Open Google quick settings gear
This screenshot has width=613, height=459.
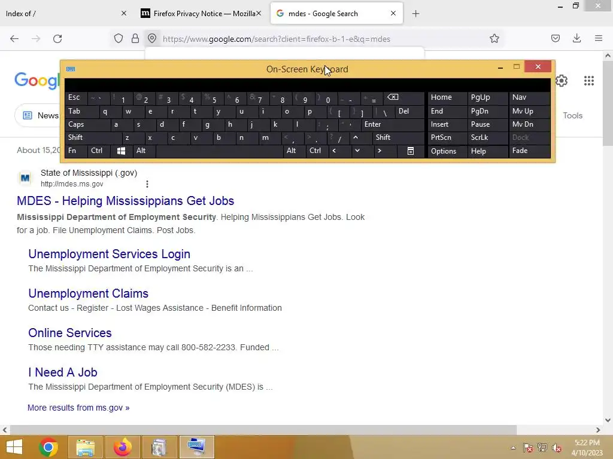click(562, 81)
